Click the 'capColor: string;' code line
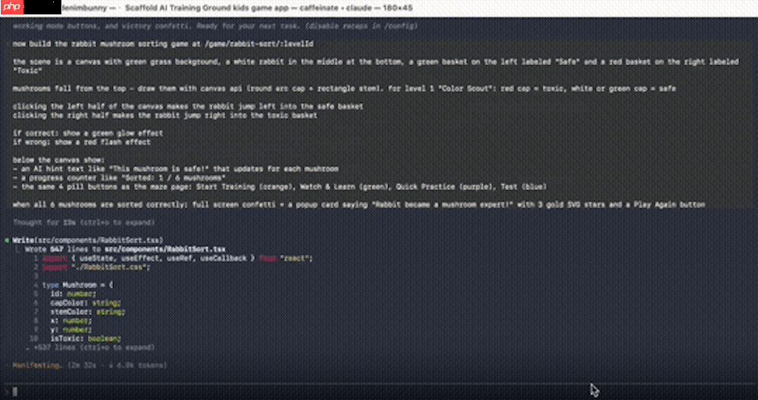The height and width of the screenshot is (400, 758). click(x=86, y=303)
